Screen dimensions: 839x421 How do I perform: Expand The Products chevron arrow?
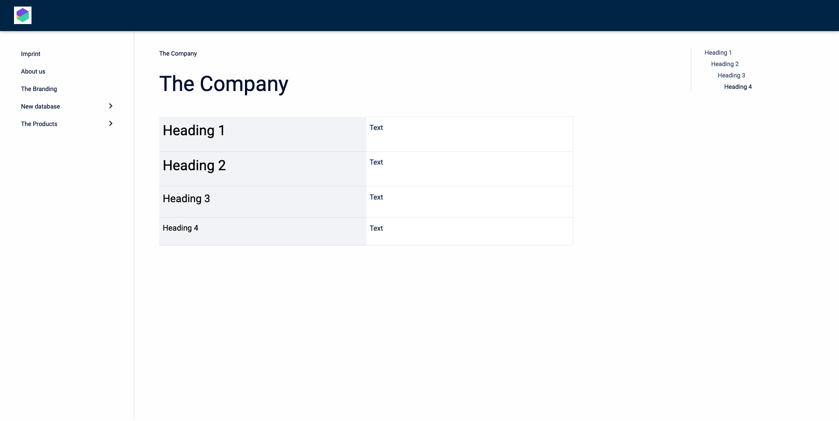[111, 123]
